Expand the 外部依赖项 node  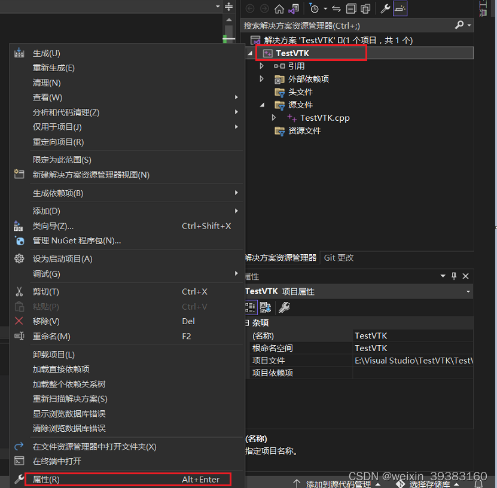[261, 79]
